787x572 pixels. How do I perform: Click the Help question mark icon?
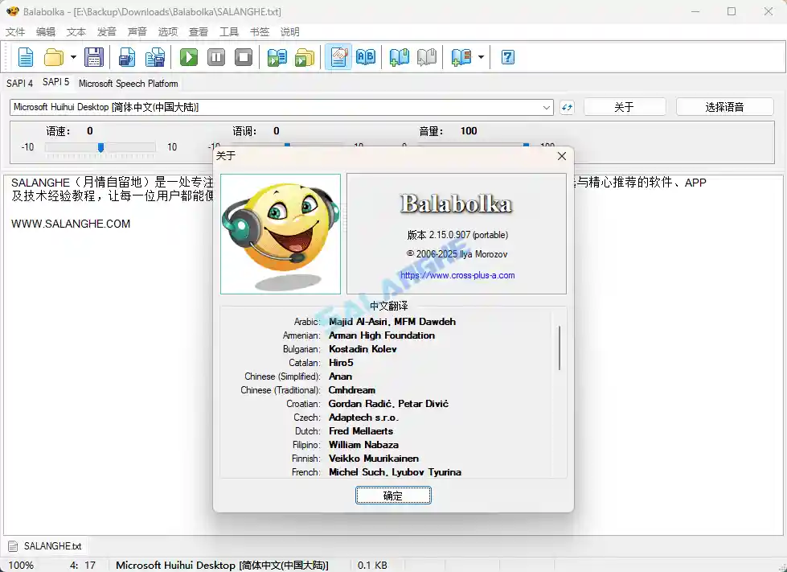point(508,57)
